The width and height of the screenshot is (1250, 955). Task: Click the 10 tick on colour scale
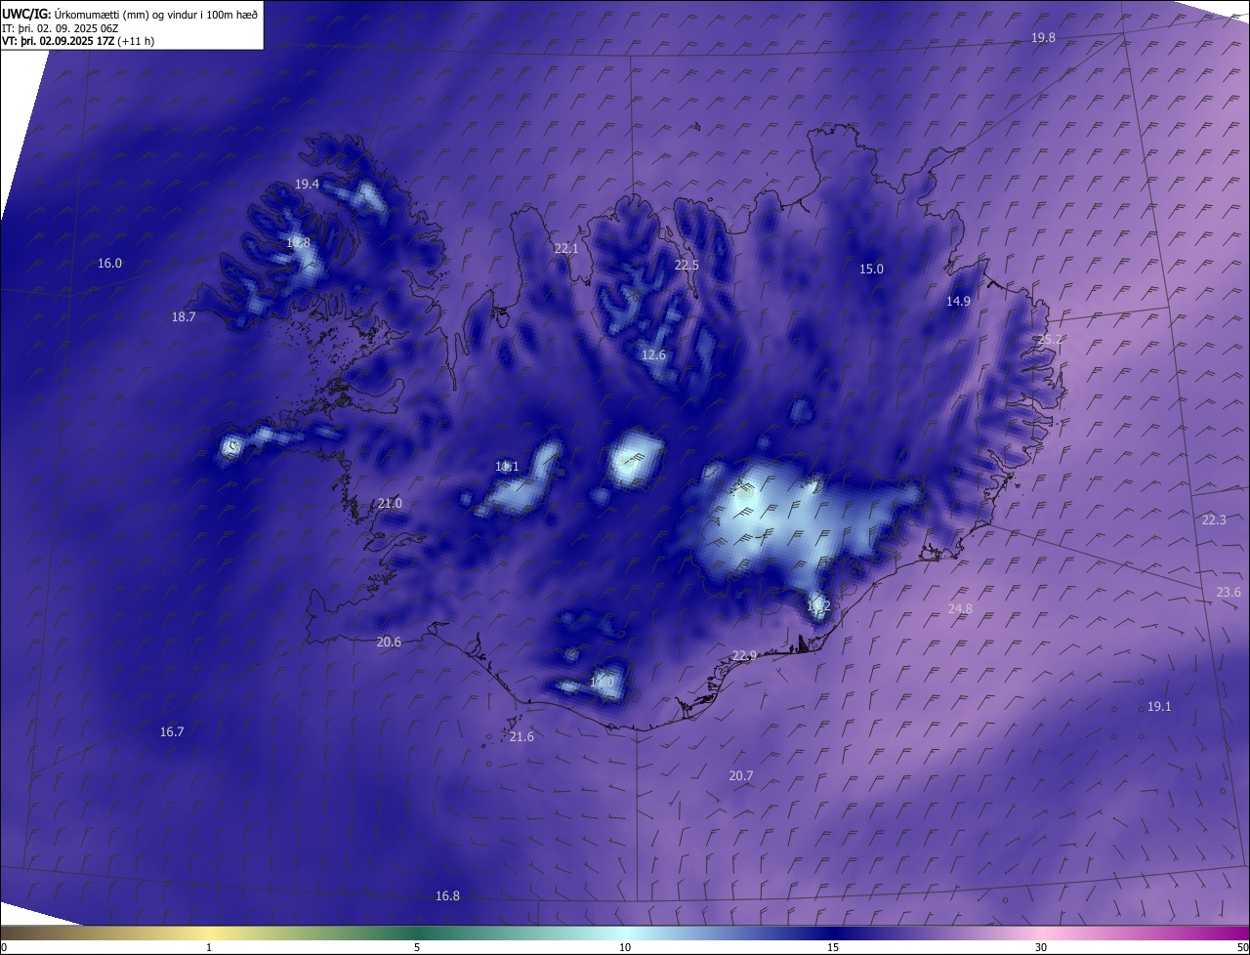[x=625, y=947]
